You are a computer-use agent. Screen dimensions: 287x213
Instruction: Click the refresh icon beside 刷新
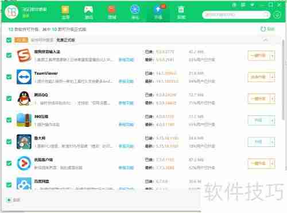(x=263, y=29)
